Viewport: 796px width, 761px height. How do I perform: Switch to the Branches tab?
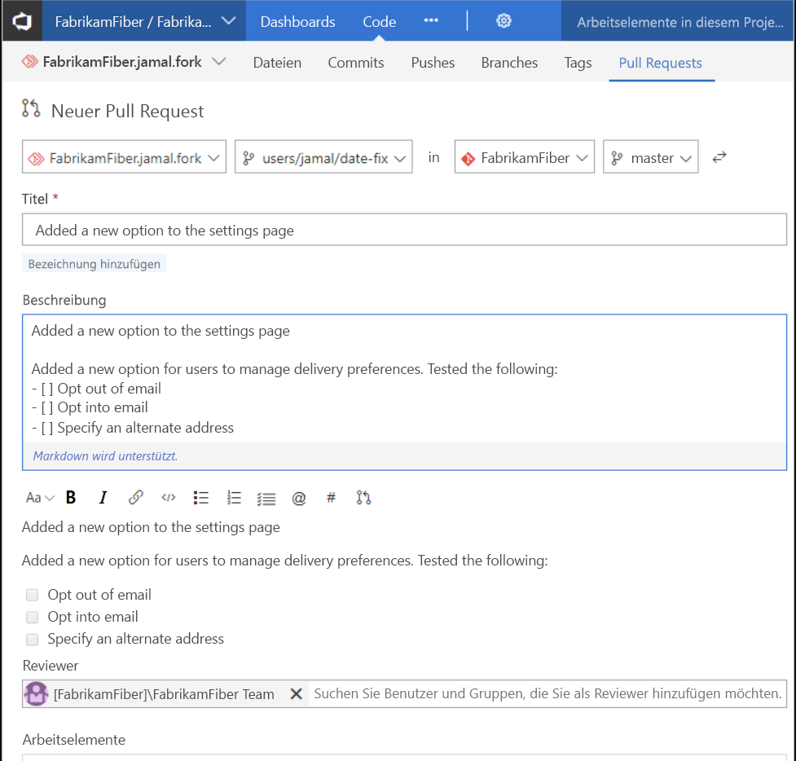(509, 63)
